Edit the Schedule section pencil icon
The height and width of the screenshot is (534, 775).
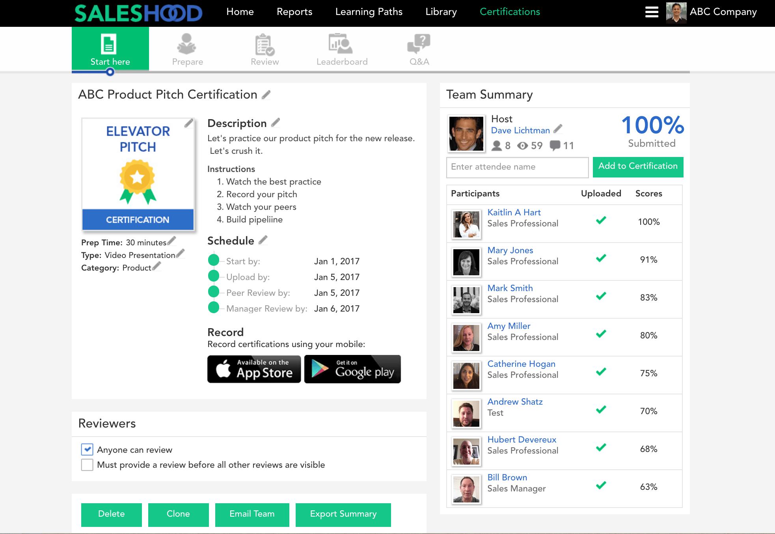(x=263, y=240)
